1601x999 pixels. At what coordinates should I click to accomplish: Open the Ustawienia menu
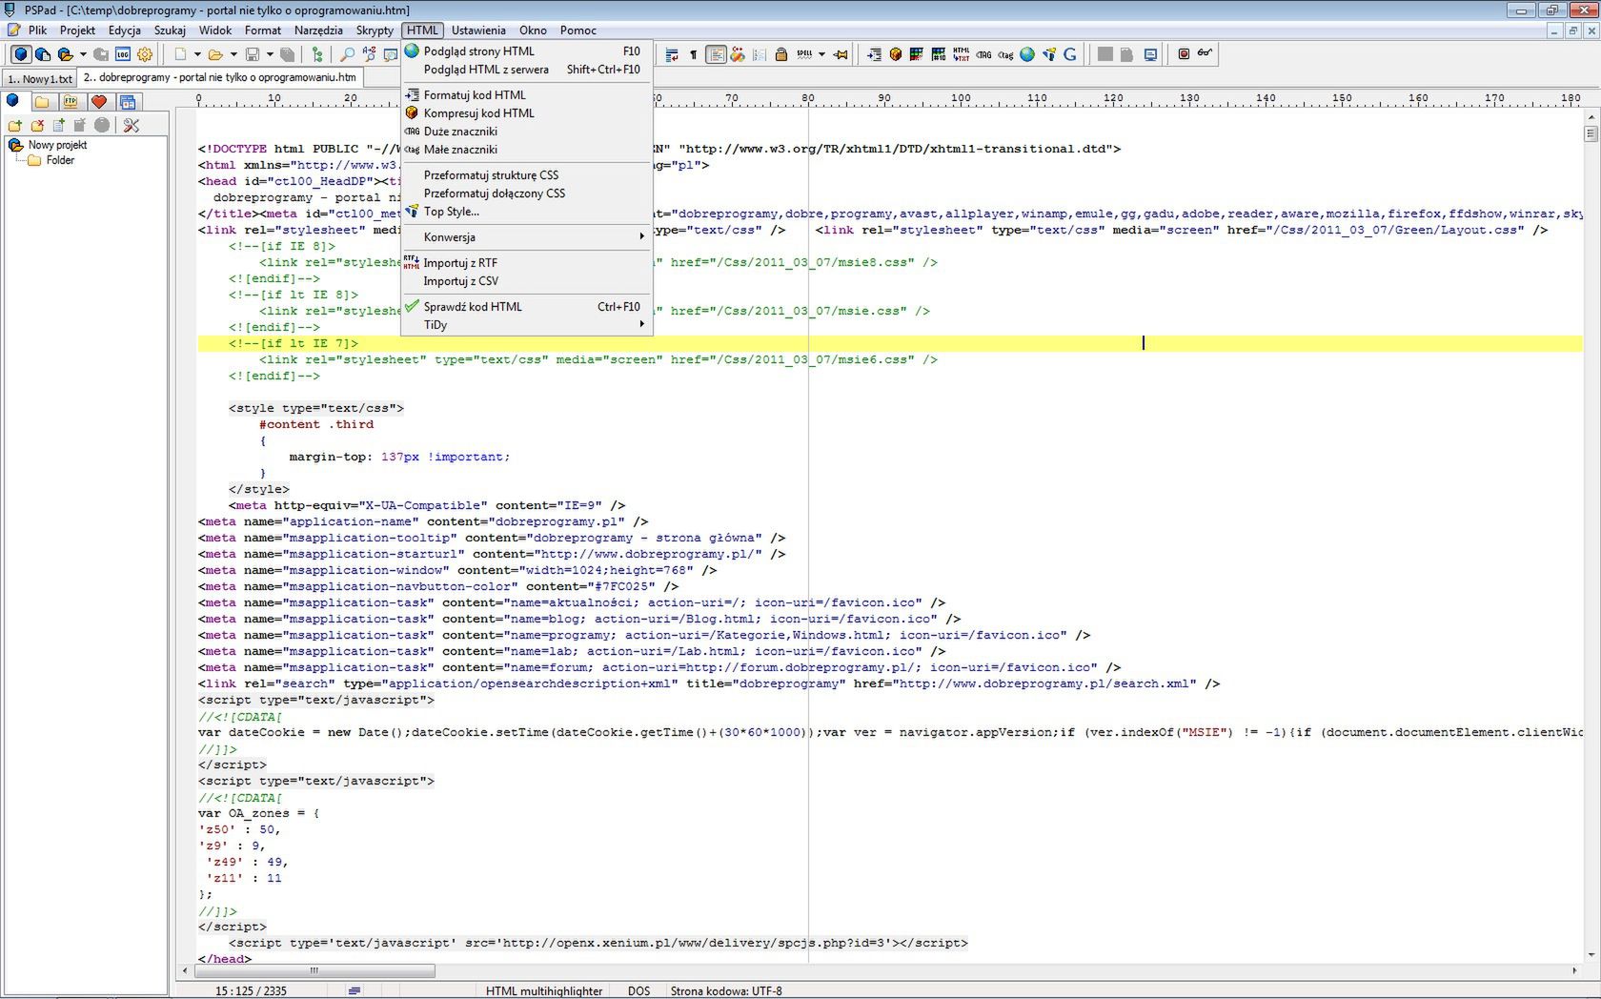(x=478, y=31)
